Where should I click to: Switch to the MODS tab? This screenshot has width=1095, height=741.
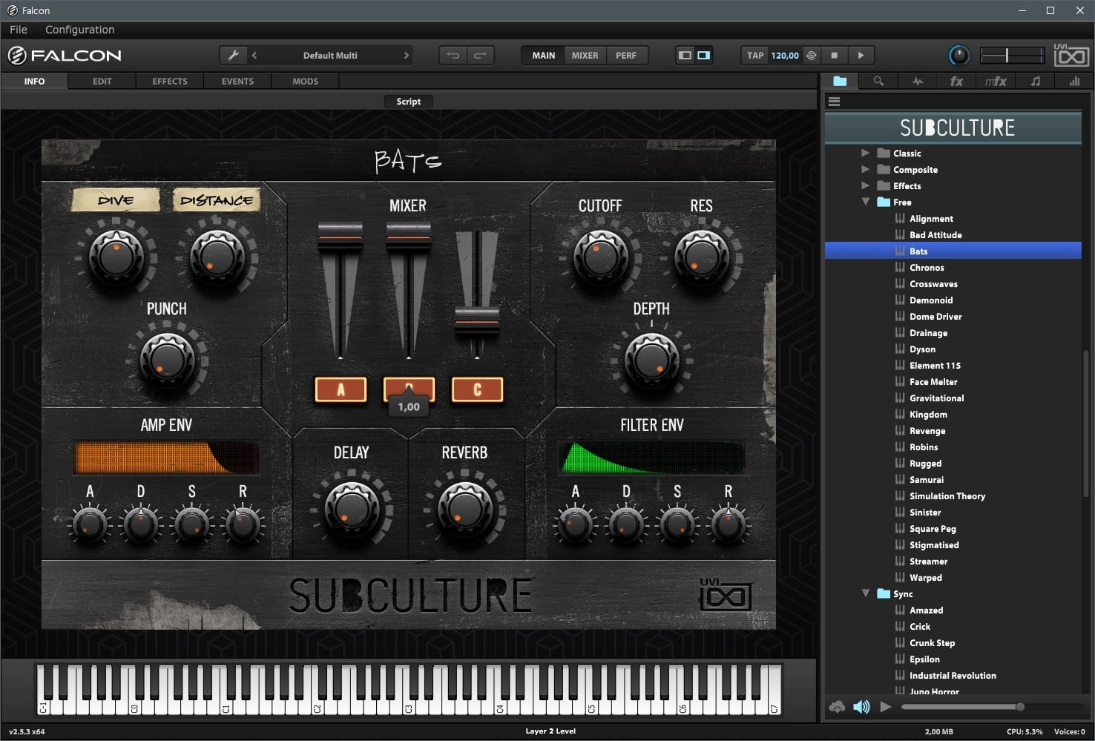pos(305,82)
